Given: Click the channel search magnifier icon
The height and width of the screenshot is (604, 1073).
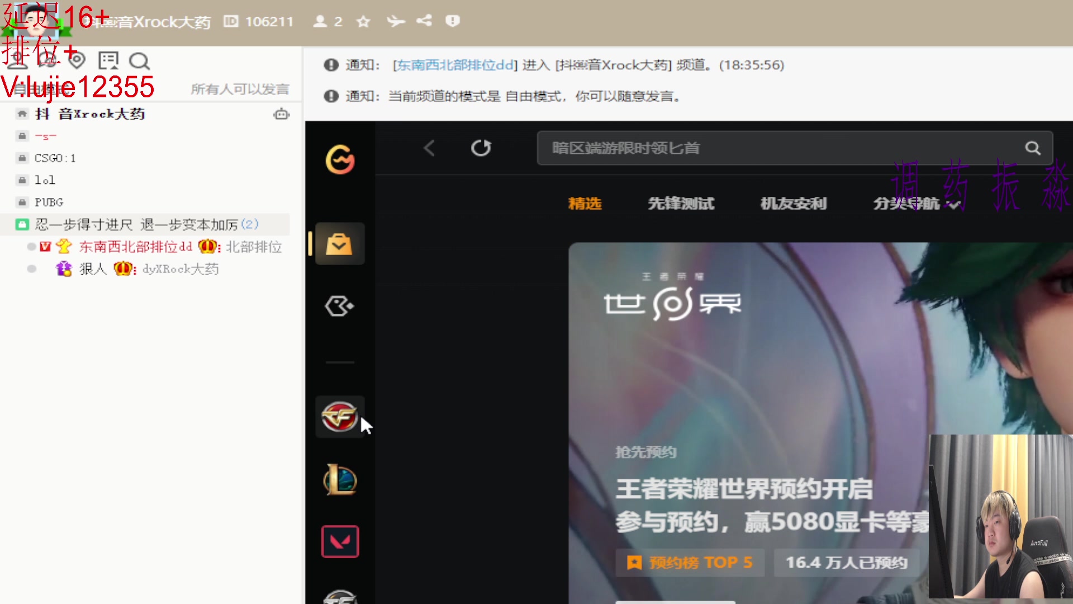Looking at the screenshot, I should (x=139, y=61).
